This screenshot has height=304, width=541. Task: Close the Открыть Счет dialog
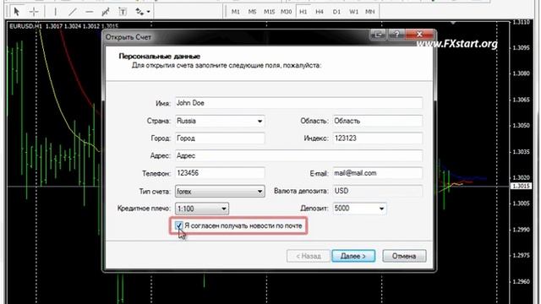pyautogui.click(x=419, y=34)
